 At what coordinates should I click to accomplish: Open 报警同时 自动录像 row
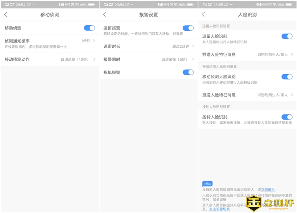coord(193,59)
